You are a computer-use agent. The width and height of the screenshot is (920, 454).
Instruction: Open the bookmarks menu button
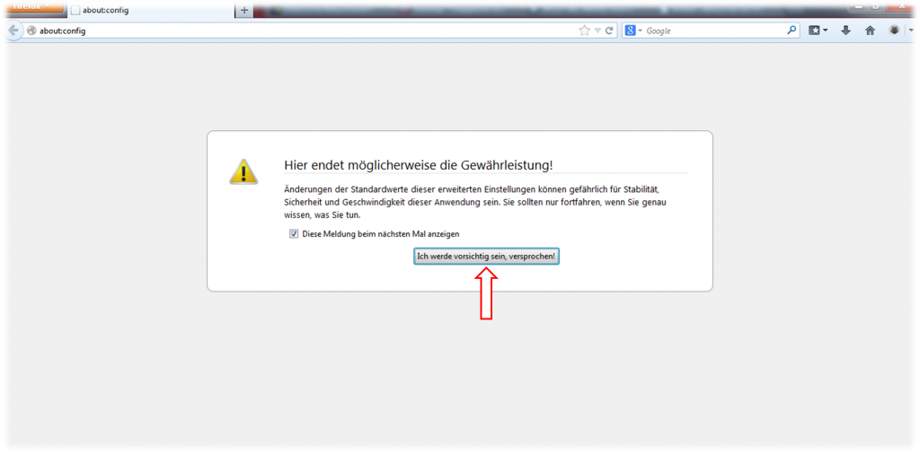tap(818, 31)
